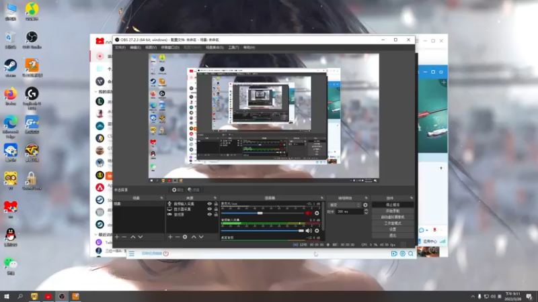Add a new source with the plus icon
The width and height of the screenshot is (538, 302).
[170, 237]
